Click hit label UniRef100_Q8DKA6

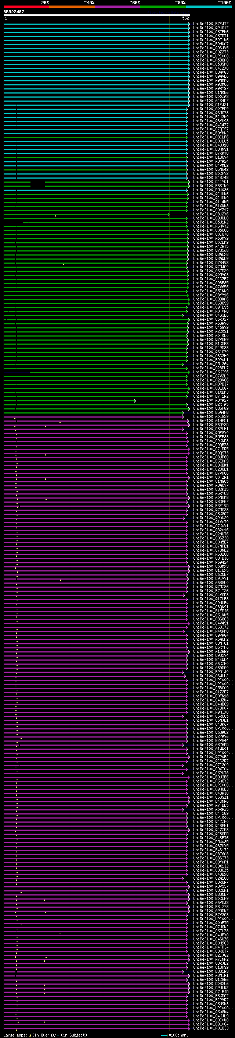(x=211, y=299)
